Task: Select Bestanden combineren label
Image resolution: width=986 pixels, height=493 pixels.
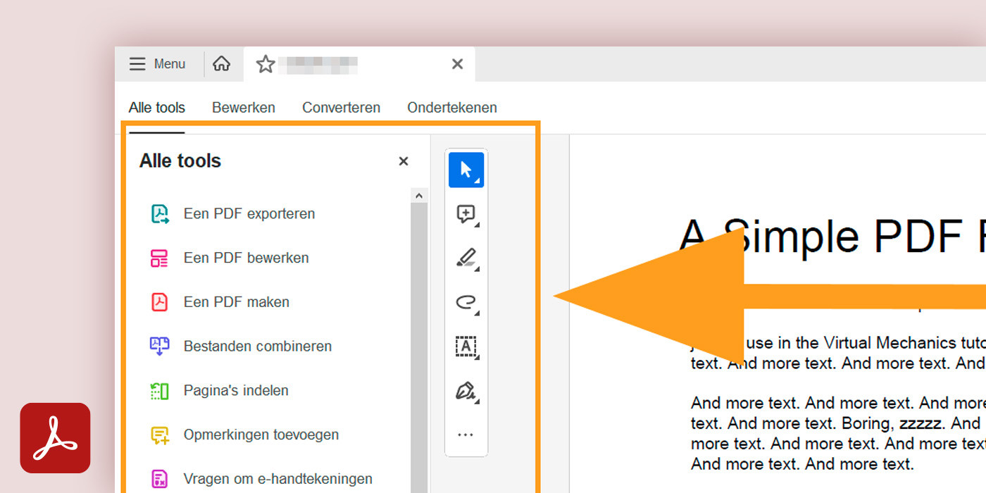Action: [258, 347]
